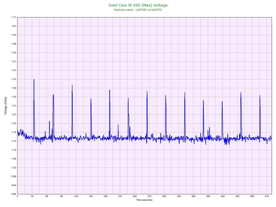The image size is (276, 207).
Task: Click the 1.14 label on the voltage axis
Action: tap(14, 141)
